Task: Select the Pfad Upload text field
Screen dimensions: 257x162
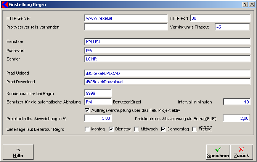Action: click(167, 73)
